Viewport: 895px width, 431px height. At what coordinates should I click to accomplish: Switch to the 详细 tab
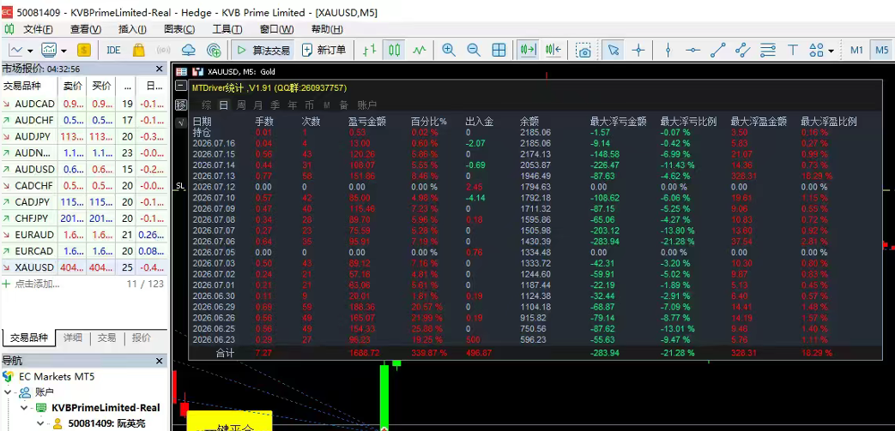73,338
